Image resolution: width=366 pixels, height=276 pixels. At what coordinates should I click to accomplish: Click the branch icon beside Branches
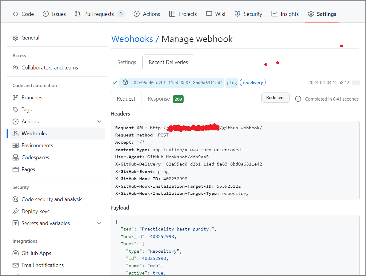[x=15, y=98]
